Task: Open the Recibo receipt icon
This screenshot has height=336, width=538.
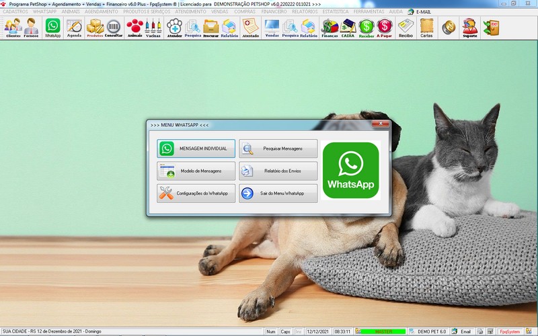Action: 406,28
